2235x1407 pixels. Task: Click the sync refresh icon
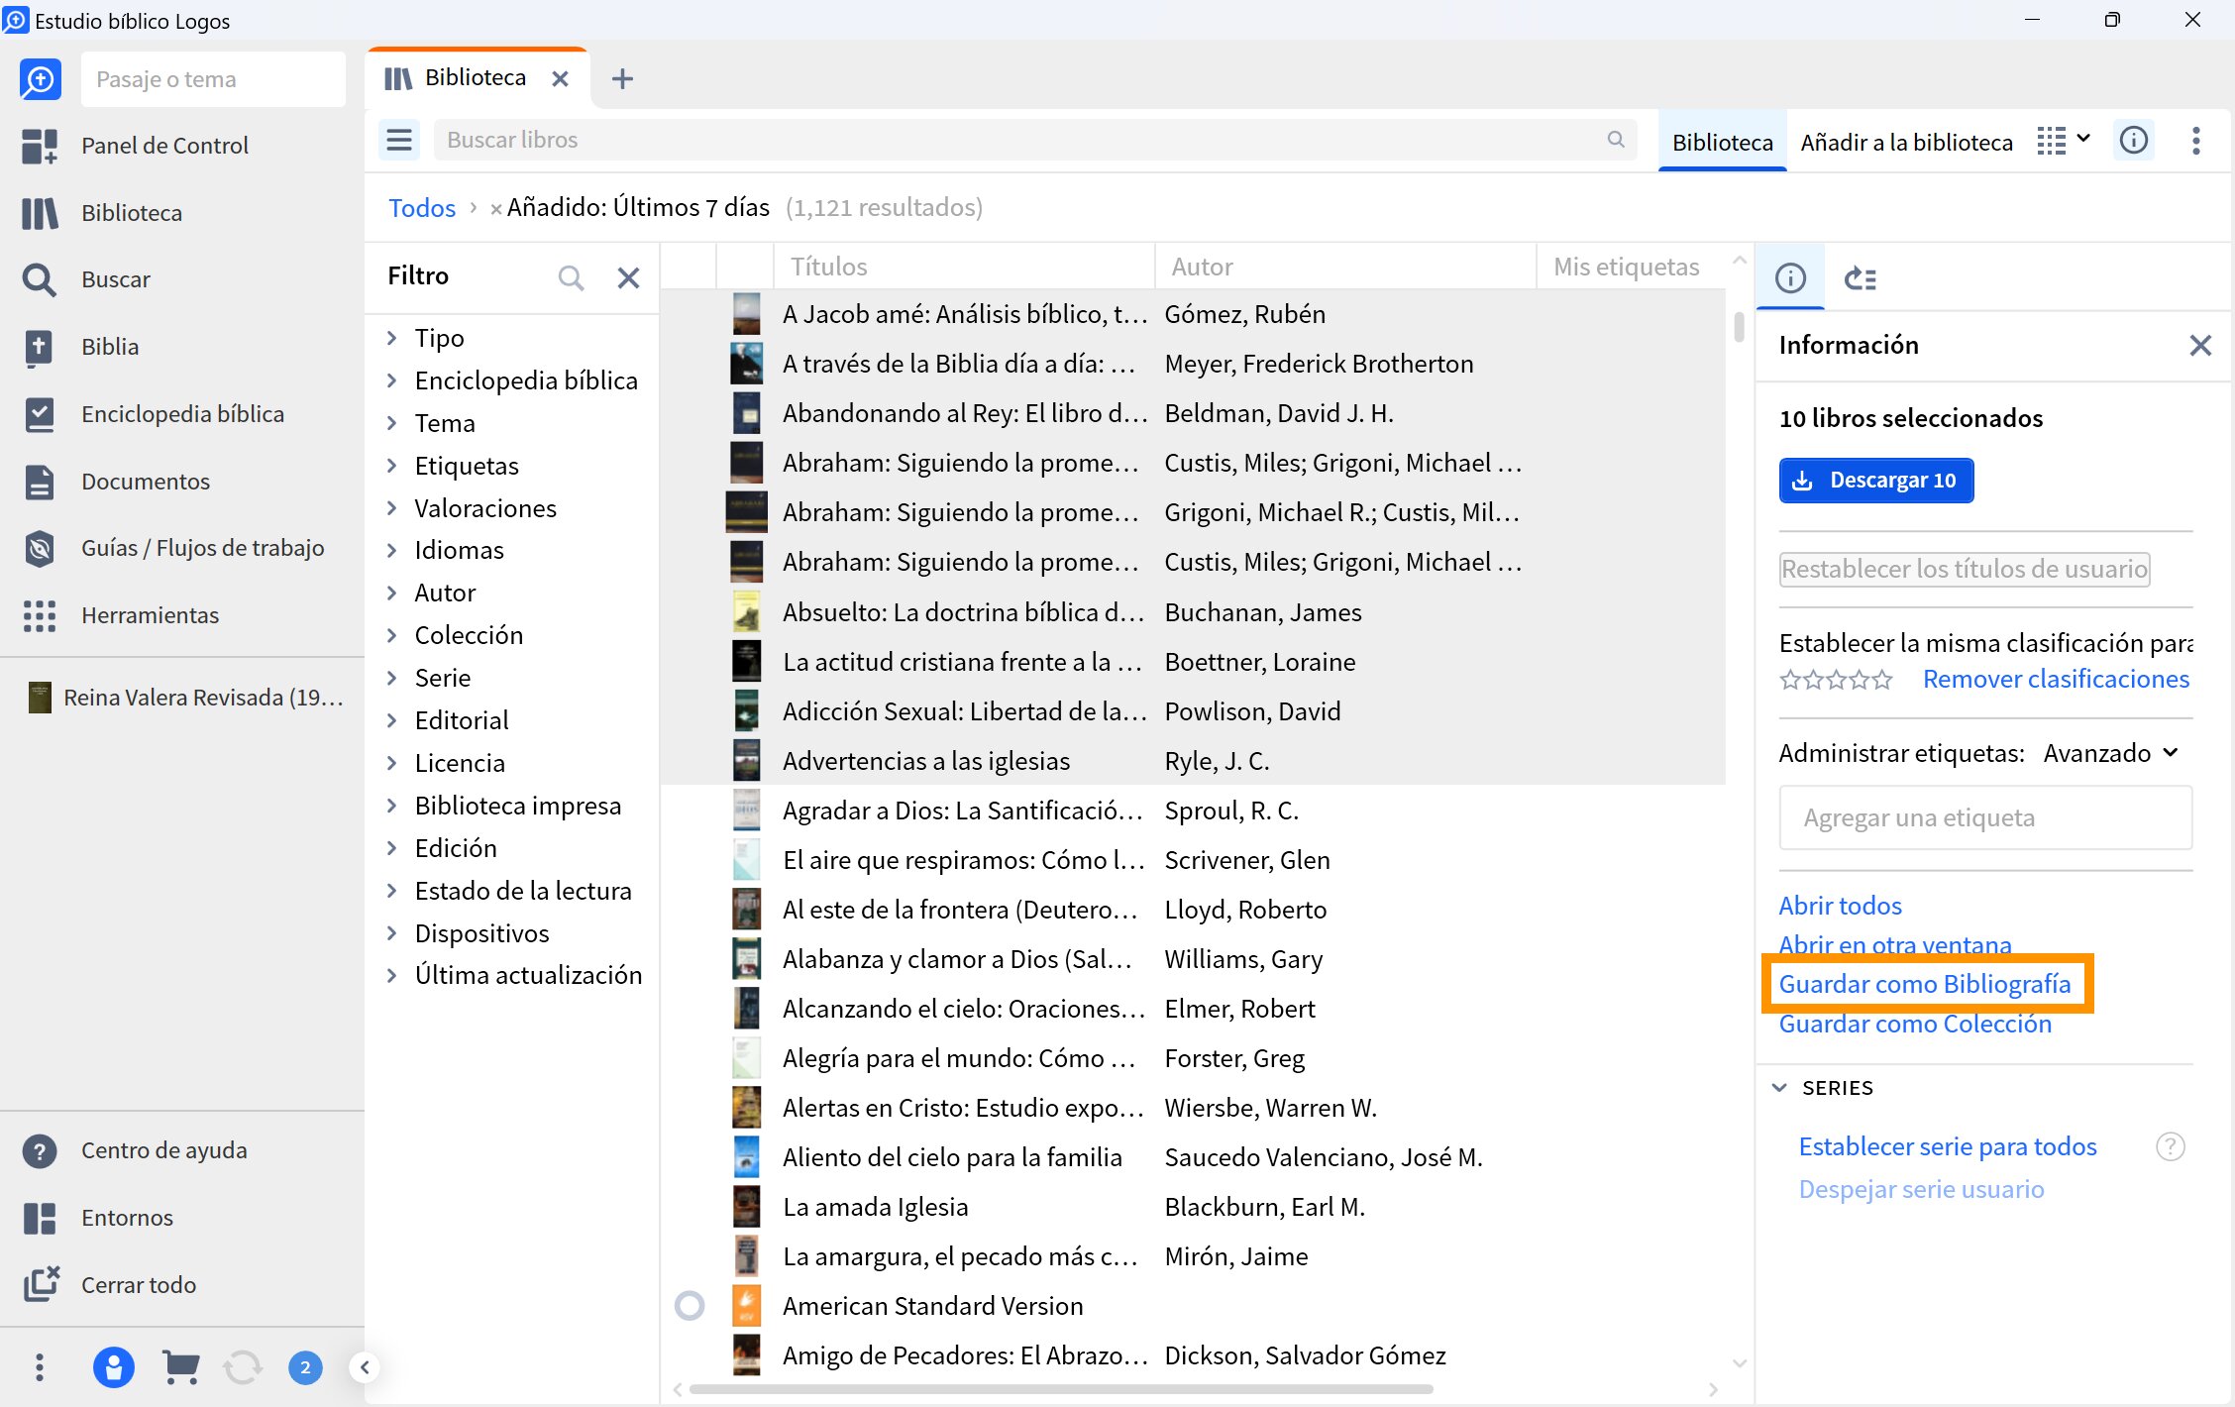(x=243, y=1367)
